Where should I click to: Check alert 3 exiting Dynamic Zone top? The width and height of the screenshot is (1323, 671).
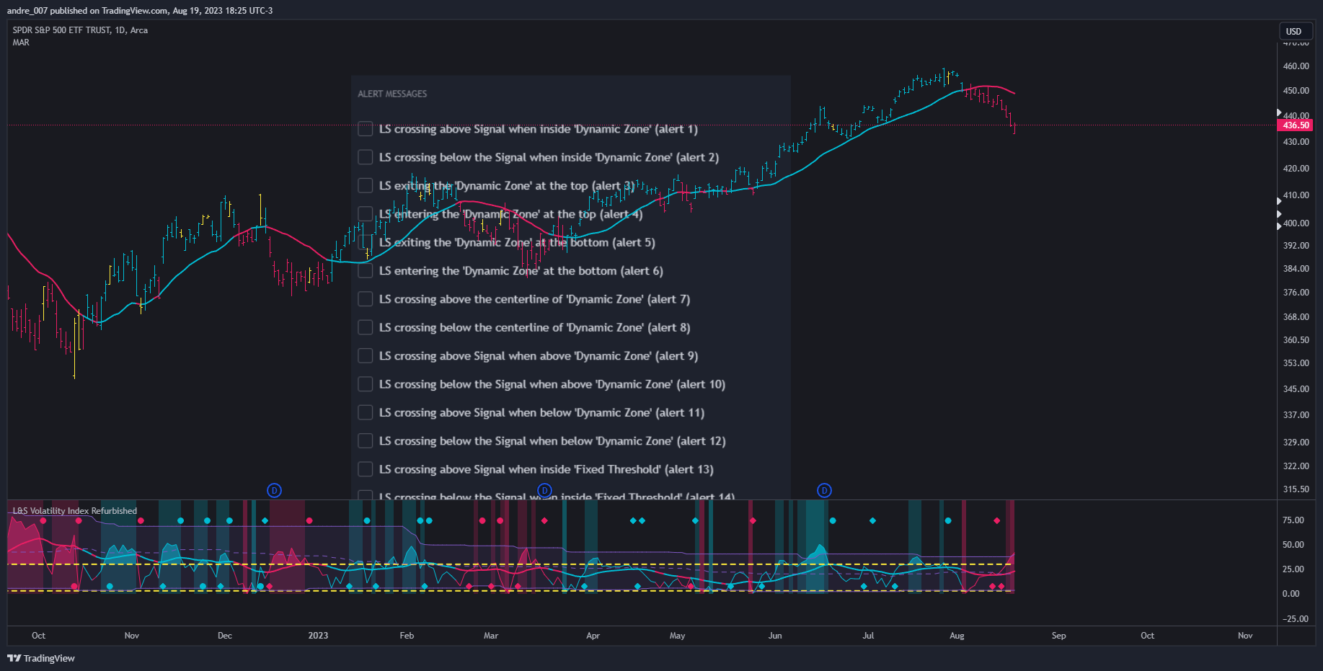pos(366,186)
